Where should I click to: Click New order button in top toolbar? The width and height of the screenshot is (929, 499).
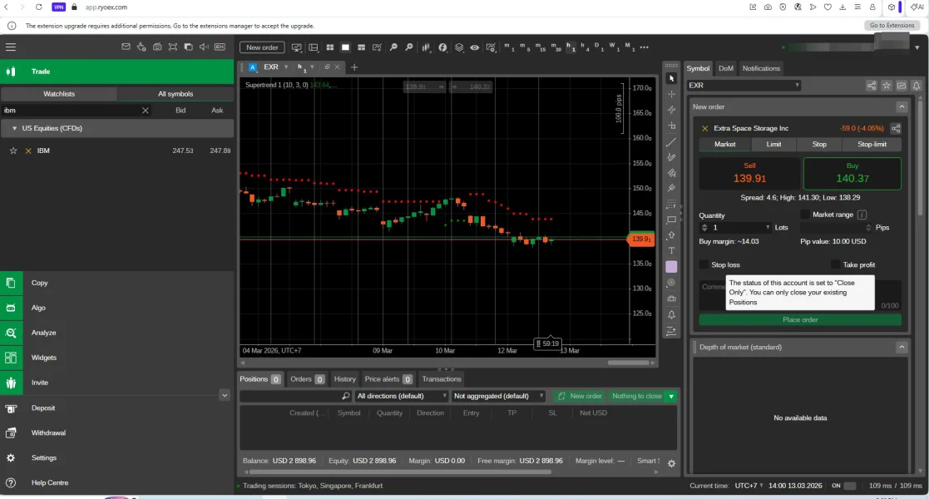(x=263, y=47)
